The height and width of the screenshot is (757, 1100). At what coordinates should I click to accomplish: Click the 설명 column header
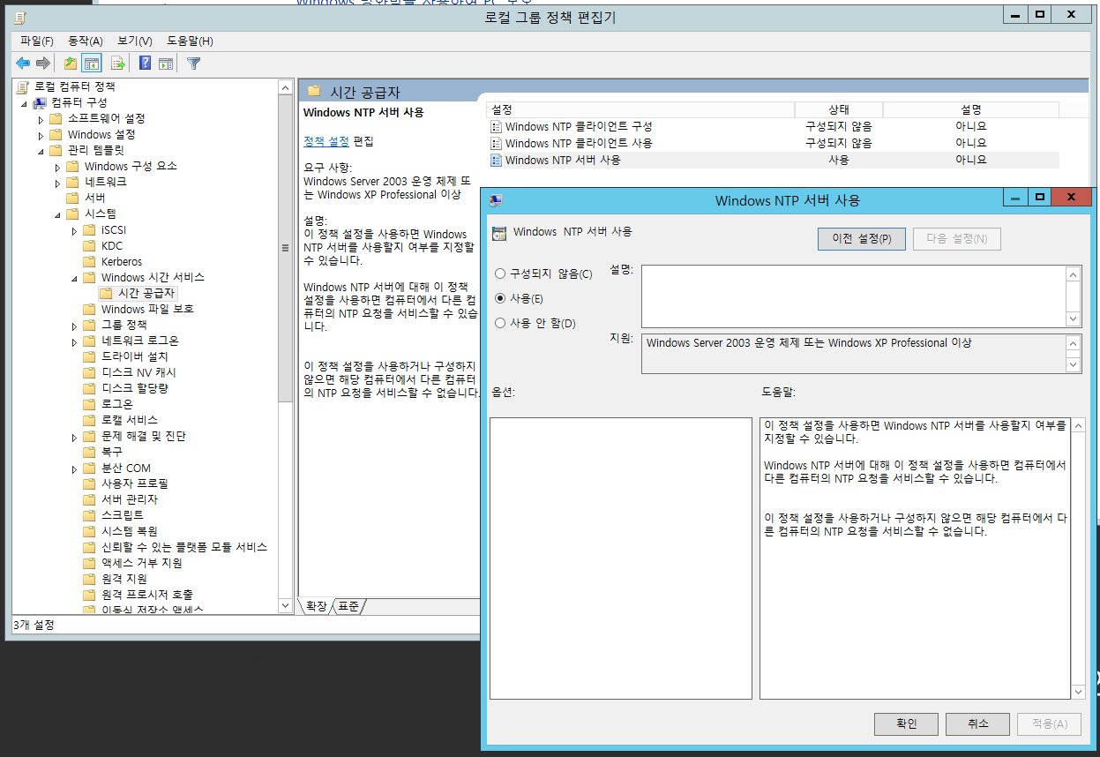coord(970,109)
